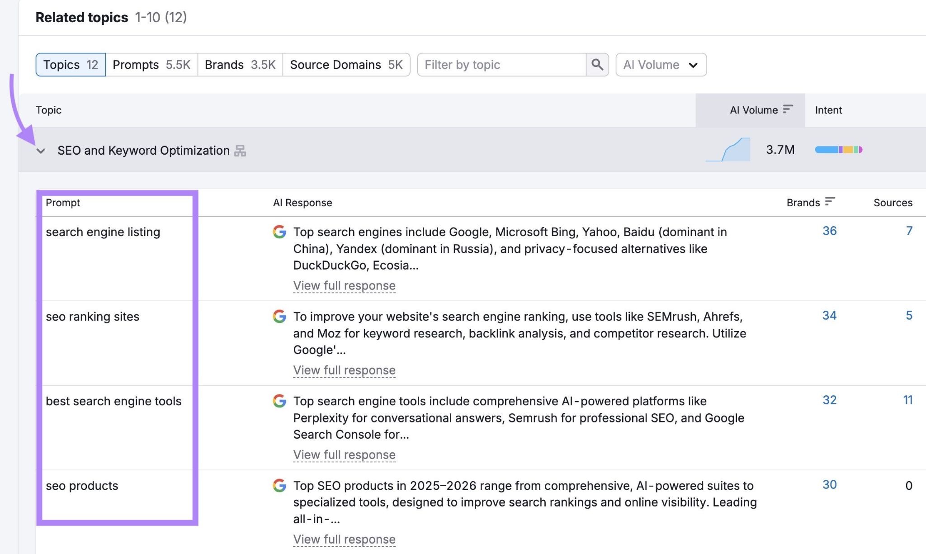Click the 11 sources link for best search engine tools
The width and height of the screenshot is (926, 554).
pyautogui.click(x=908, y=400)
